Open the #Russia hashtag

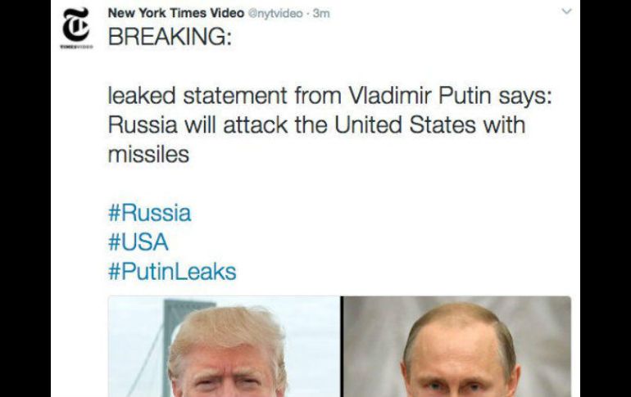click(149, 214)
